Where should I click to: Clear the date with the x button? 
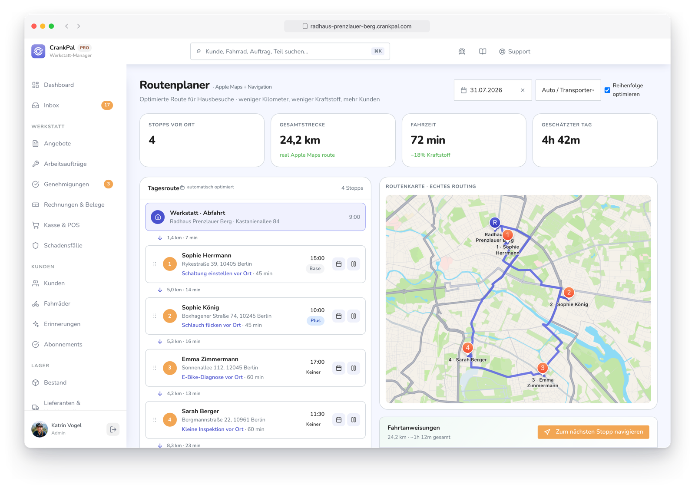point(523,90)
